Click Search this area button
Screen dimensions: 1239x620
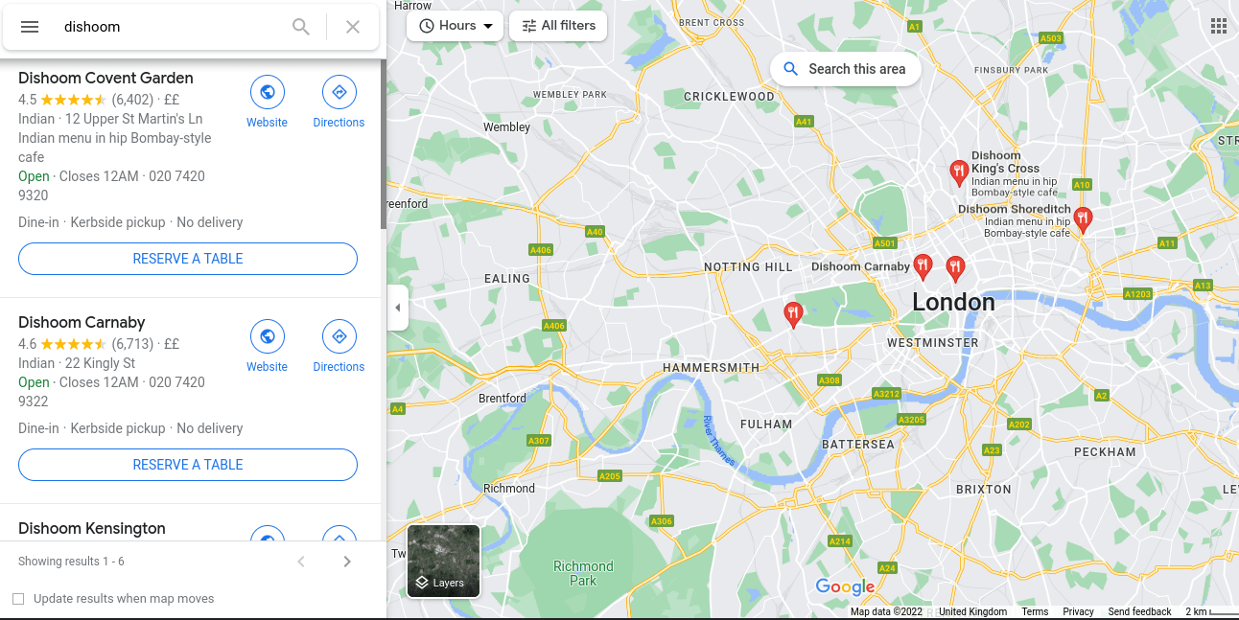[x=846, y=69]
